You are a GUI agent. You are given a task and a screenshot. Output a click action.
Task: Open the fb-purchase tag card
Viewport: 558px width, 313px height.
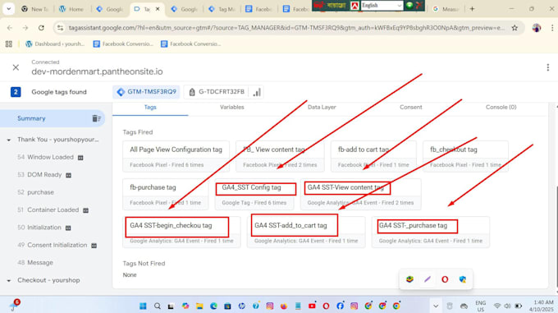coord(166,194)
